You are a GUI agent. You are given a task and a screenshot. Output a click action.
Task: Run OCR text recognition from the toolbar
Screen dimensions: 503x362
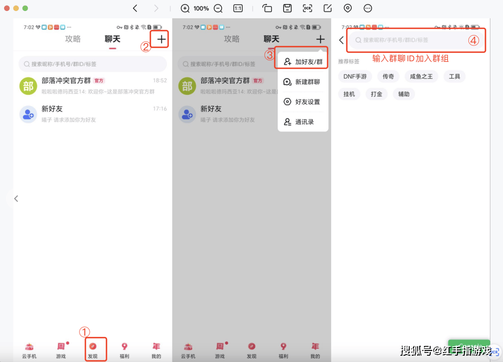point(308,8)
